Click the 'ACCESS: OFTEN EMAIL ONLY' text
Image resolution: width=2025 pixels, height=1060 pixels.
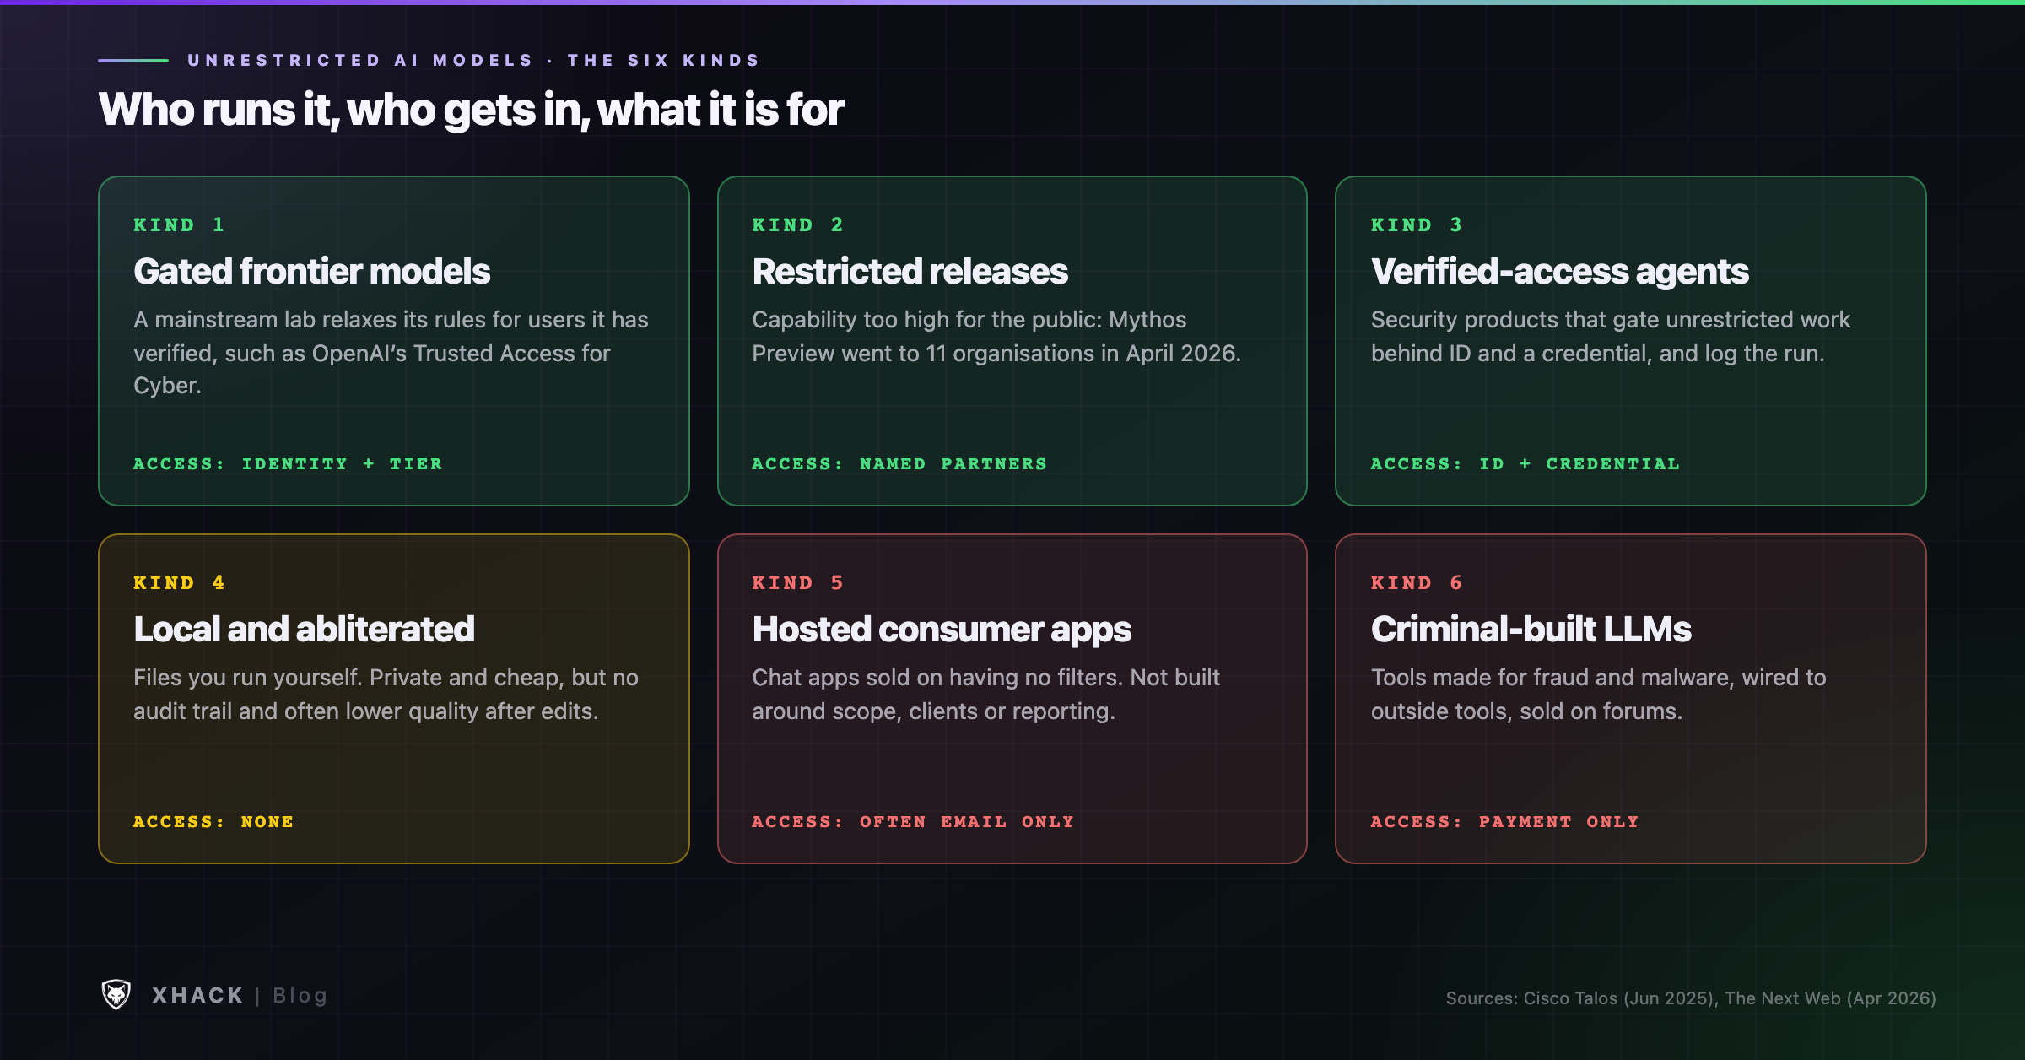tap(913, 822)
